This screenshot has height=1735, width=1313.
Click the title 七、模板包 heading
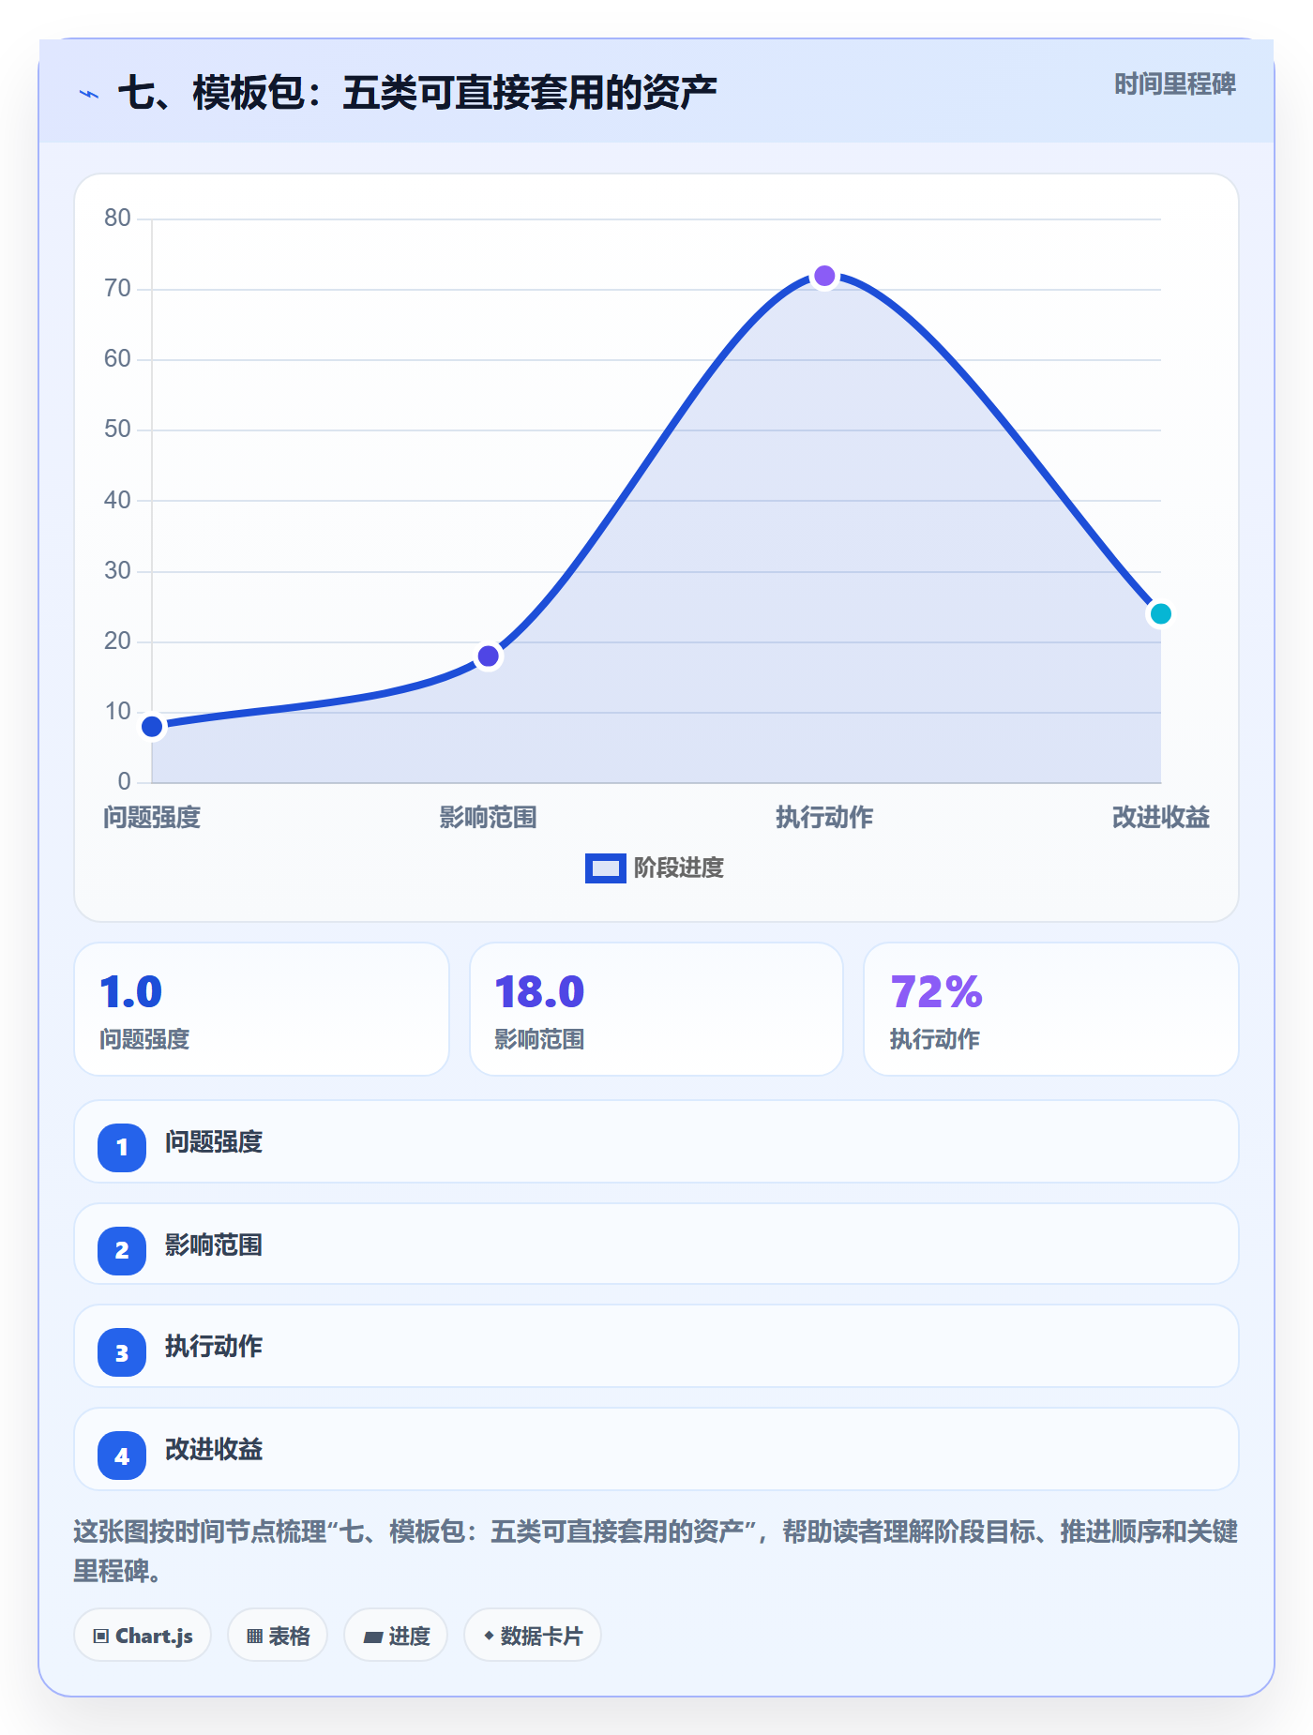pyautogui.click(x=417, y=93)
